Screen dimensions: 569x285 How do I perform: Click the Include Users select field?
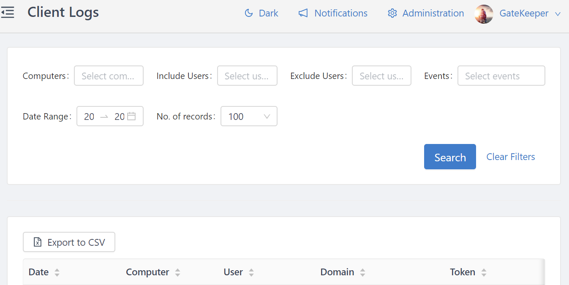pyautogui.click(x=247, y=76)
